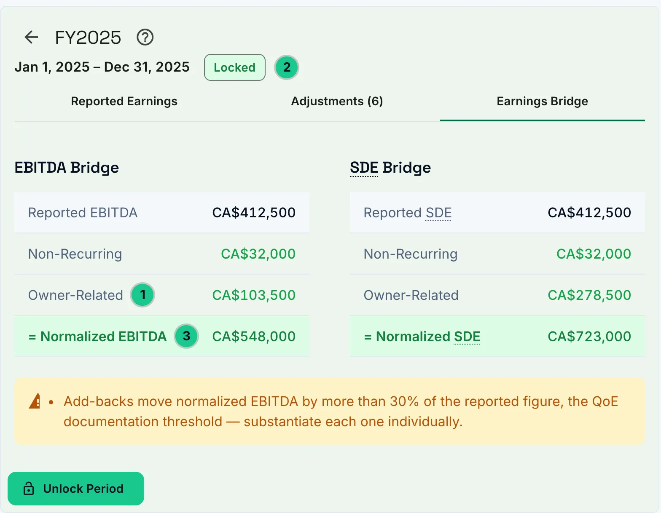Switch to the Reported Earnings tab
661x513 pixels.
click(124, 101)
